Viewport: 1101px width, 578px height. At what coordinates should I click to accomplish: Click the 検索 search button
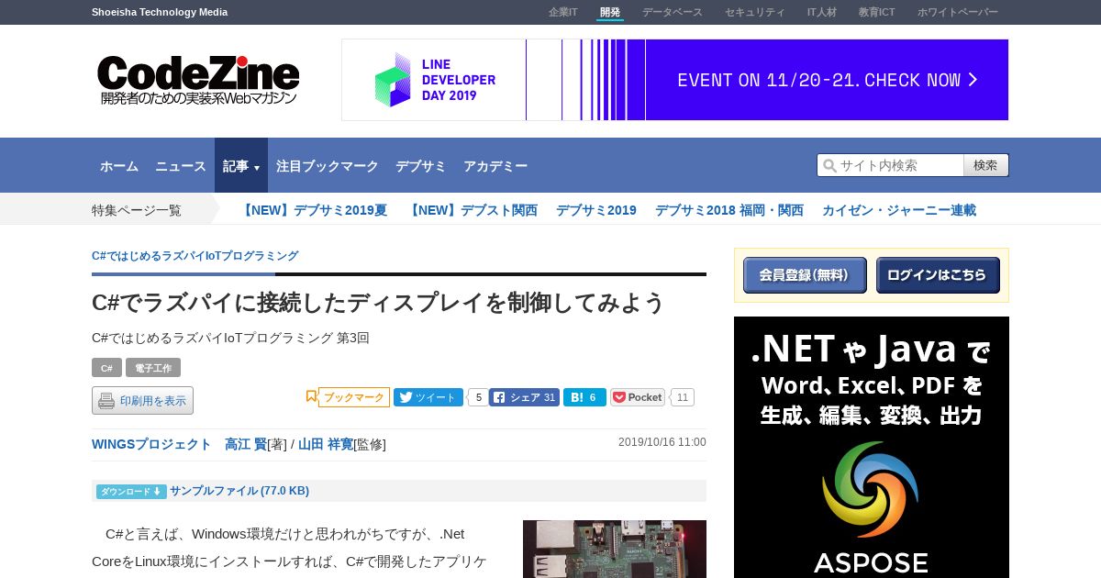coord(986,165)
